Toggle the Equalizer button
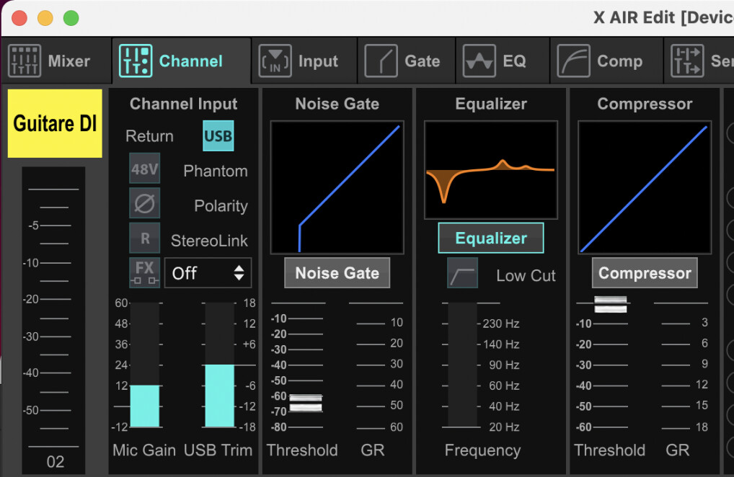 tap(491, 238)
